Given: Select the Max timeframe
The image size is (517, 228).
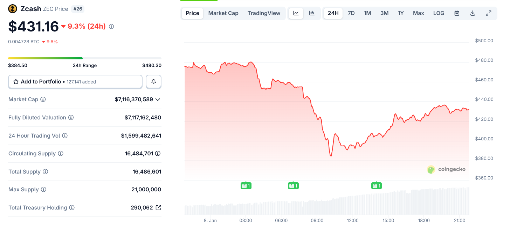Looking at the screenshot, I should (x=418, y=13).
